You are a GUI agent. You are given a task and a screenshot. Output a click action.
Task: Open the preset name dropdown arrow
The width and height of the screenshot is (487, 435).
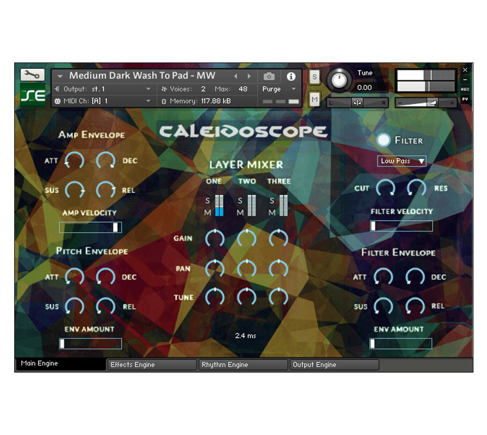point(60,76)
